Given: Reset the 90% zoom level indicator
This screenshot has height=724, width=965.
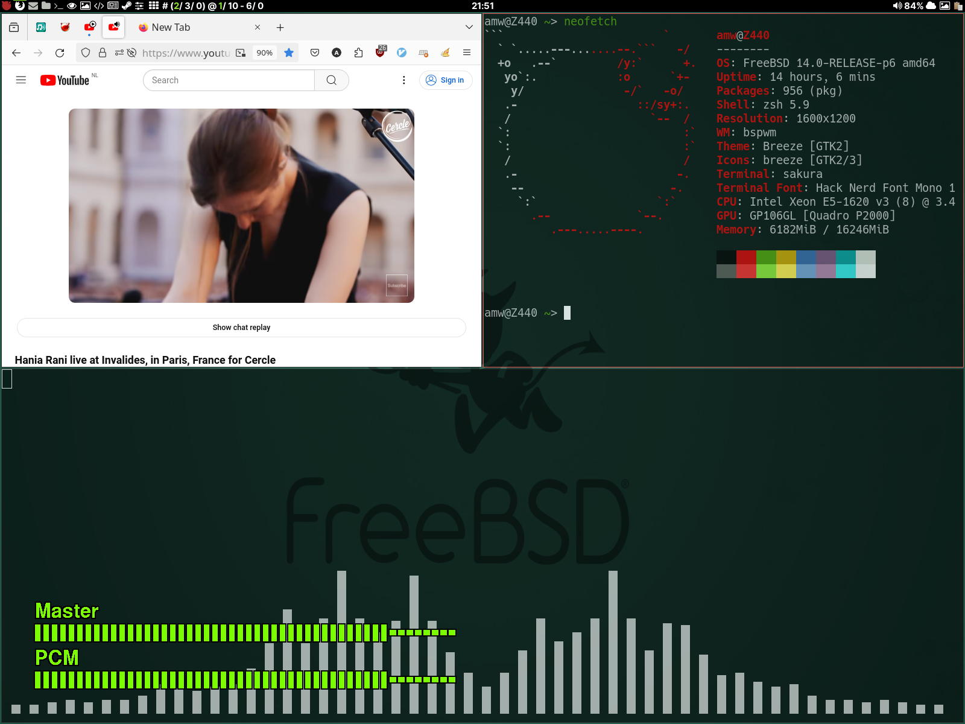Looking at the screenshot, I should click(264, 53).
